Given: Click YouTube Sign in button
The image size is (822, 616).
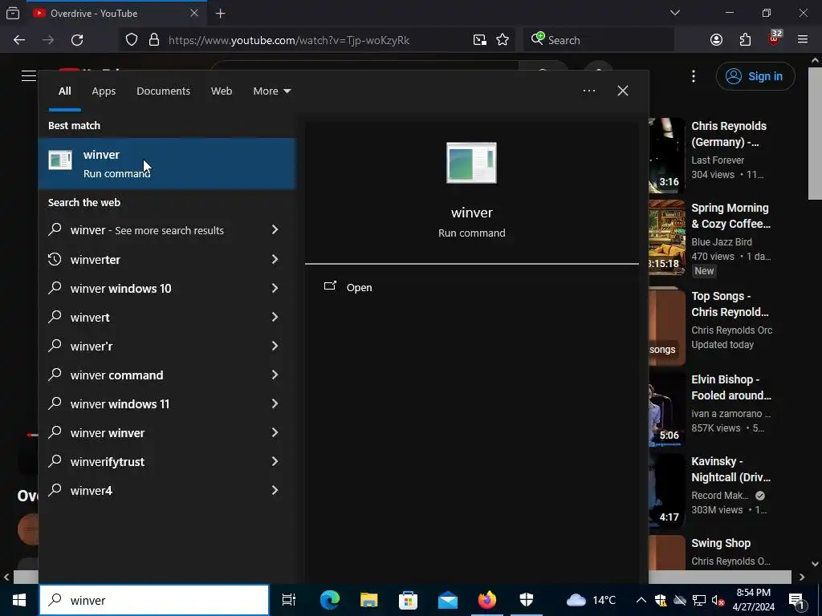Looking at the screenshot, I should click(x=755, y=76).
